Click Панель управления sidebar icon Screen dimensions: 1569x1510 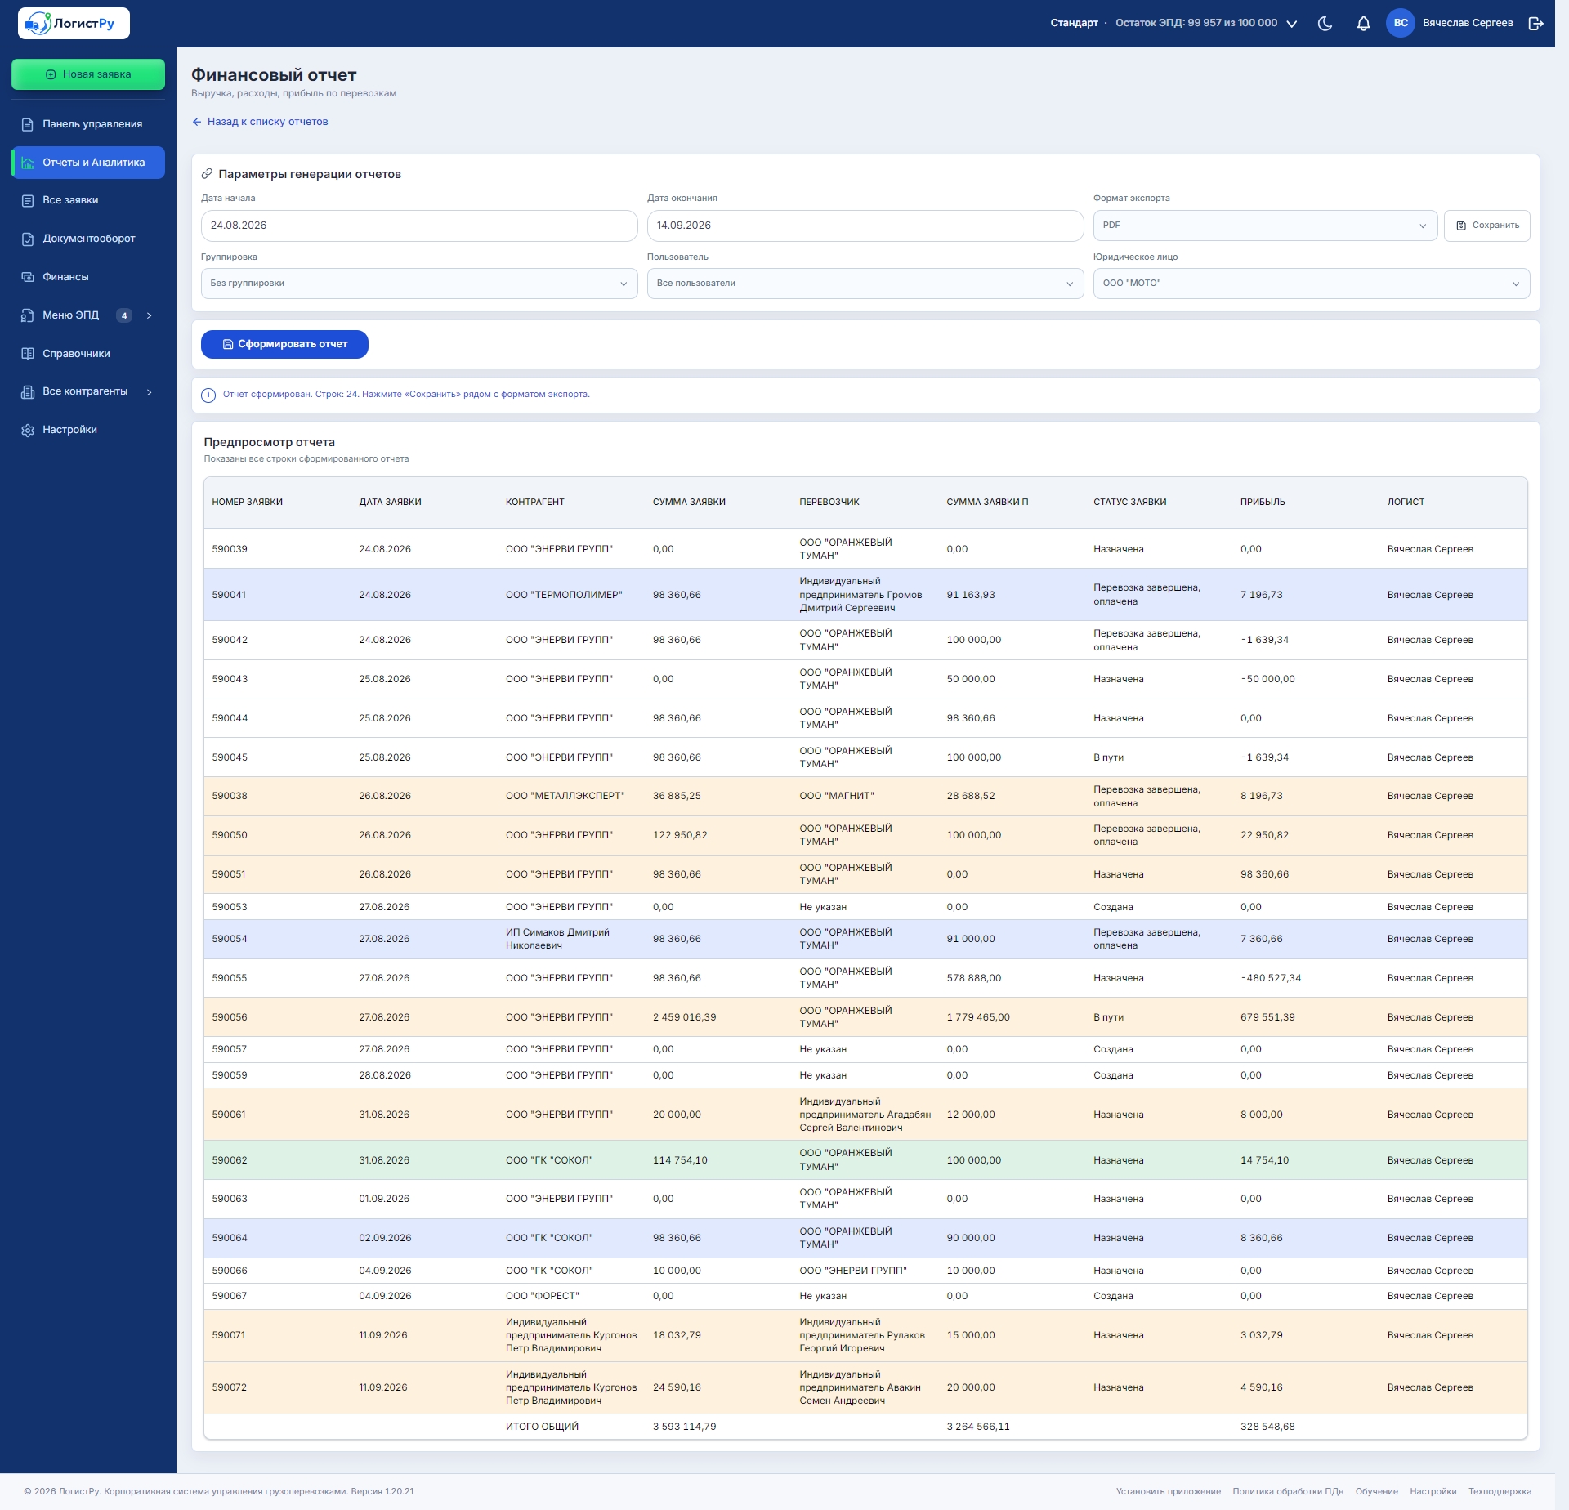28,124
